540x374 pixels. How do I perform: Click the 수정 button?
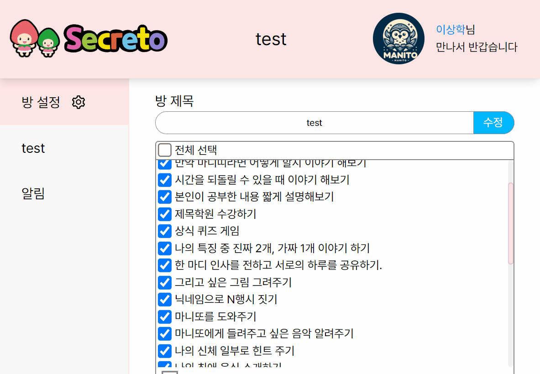pyautogui.click(x=493, y=123)
